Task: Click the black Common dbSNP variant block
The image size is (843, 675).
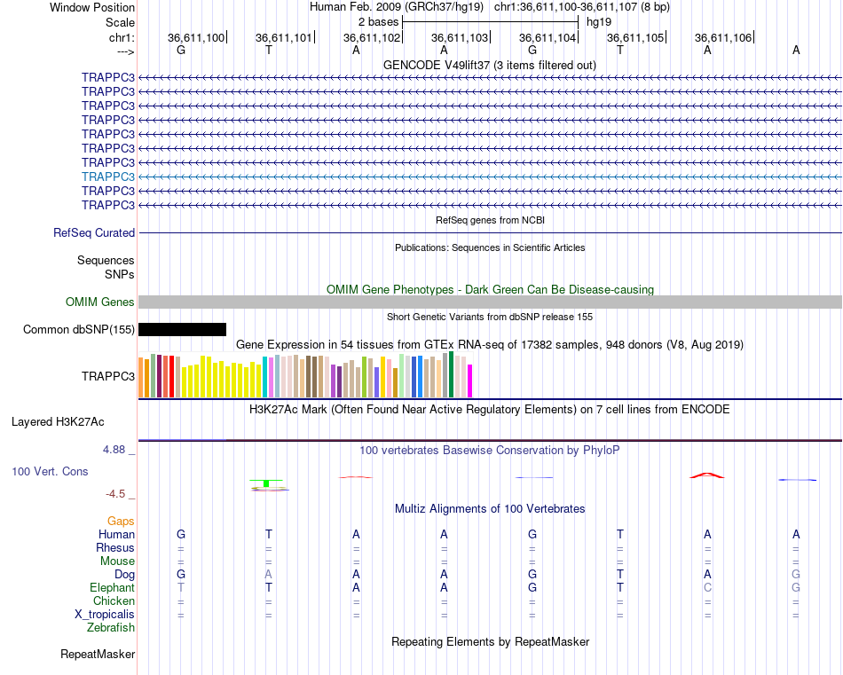Action: pos(182,329)
